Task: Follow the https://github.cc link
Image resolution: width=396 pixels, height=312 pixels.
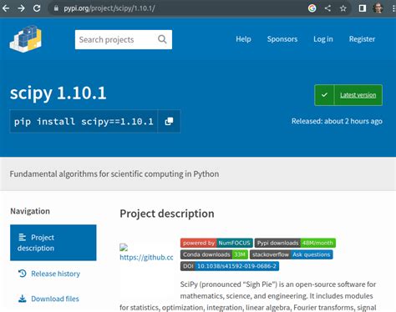Action: 146,257
